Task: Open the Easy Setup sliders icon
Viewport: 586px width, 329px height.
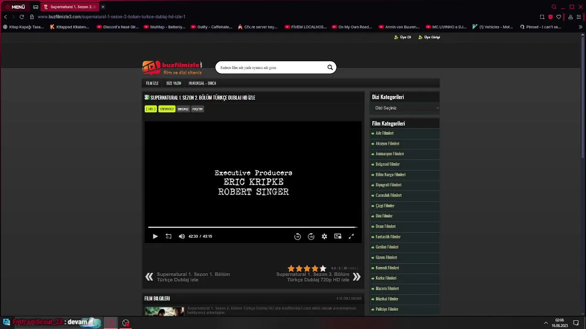Action: [x=579, y=17]
